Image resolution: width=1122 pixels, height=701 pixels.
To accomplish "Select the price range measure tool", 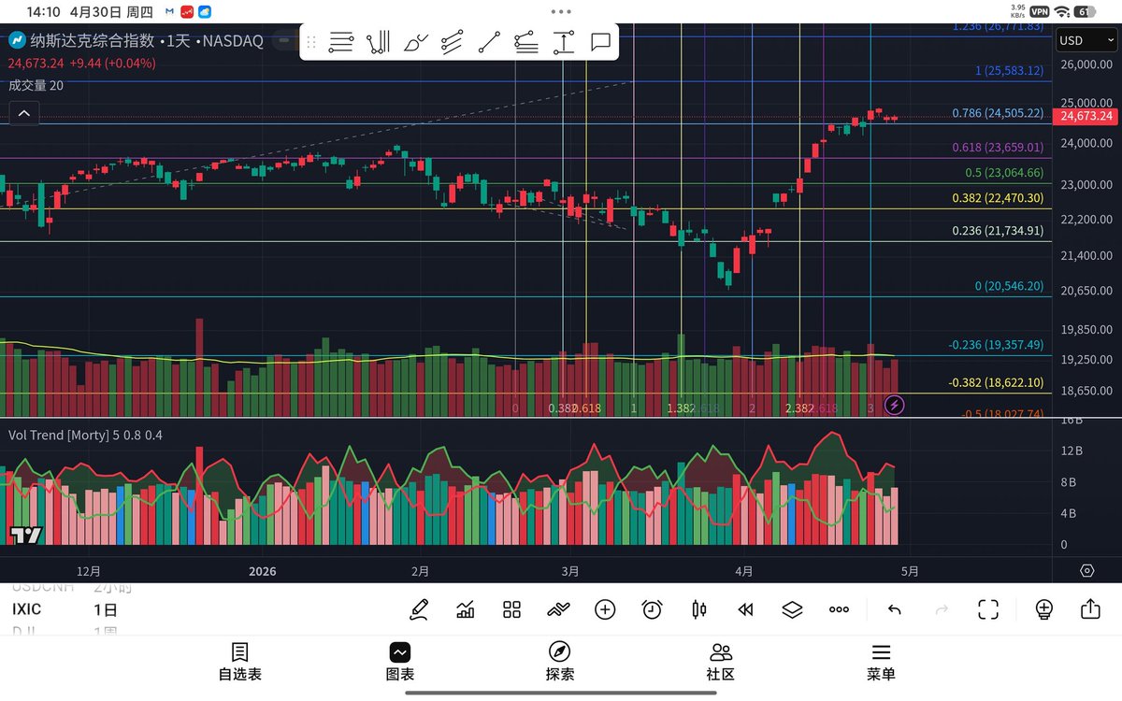I will tap(563, 42).
